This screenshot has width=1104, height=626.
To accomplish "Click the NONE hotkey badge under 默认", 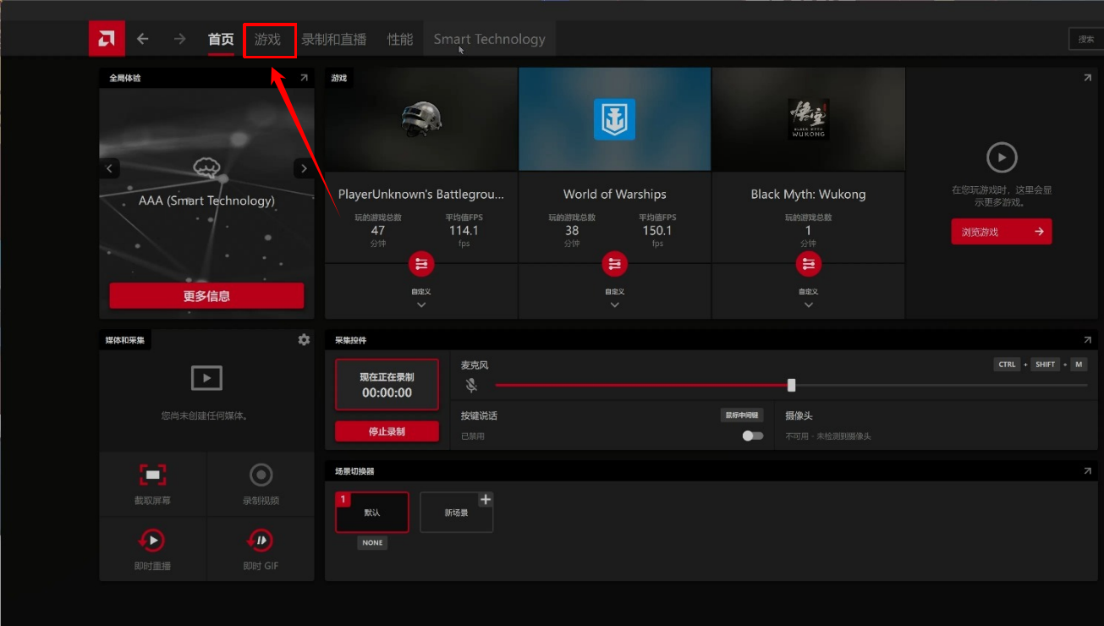I will 372,543.
